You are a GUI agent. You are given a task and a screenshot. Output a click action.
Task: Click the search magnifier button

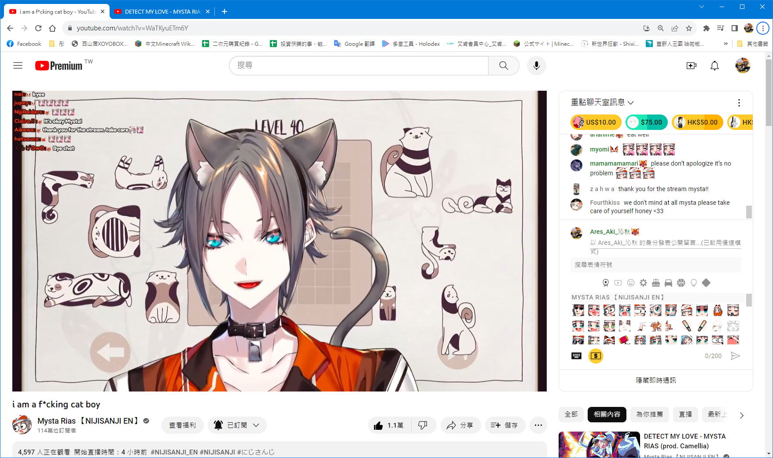504,66
